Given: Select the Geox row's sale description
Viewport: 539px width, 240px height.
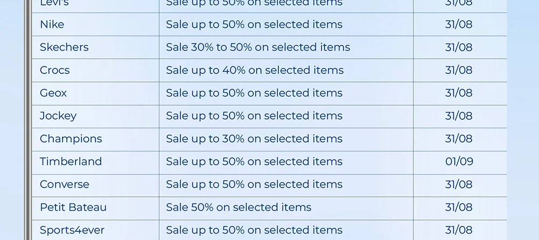Looking at the screenshot, I should (x=254, y=93).
